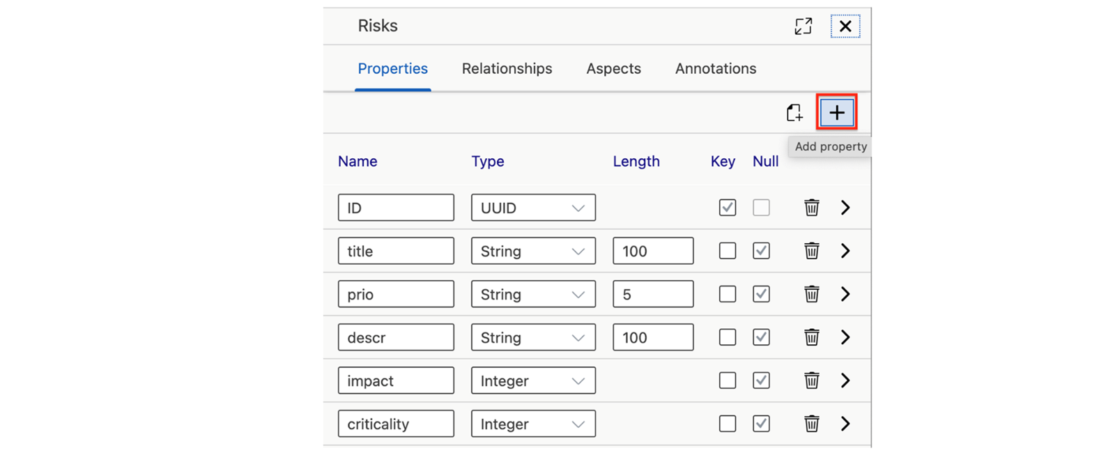Click the criticality name input field
This screenshot has height=455, width=1115.
point(396,424)
